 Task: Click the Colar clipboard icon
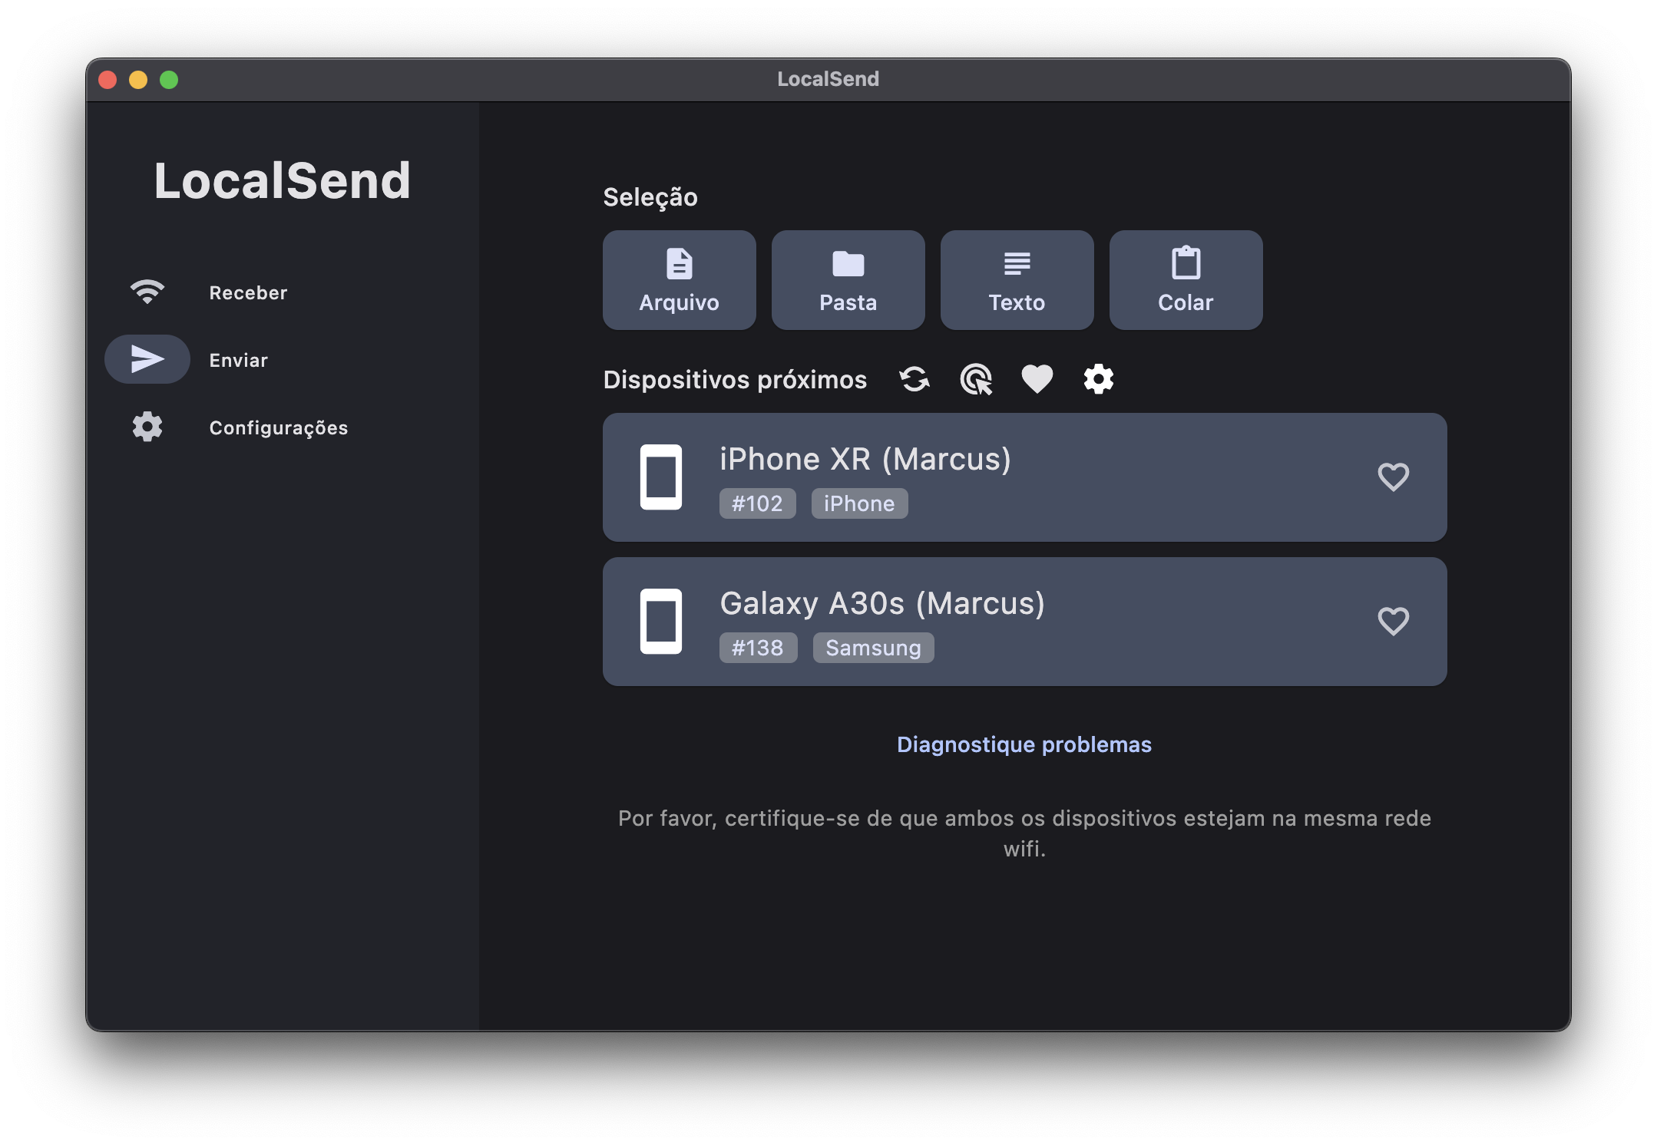(1185, 263)
